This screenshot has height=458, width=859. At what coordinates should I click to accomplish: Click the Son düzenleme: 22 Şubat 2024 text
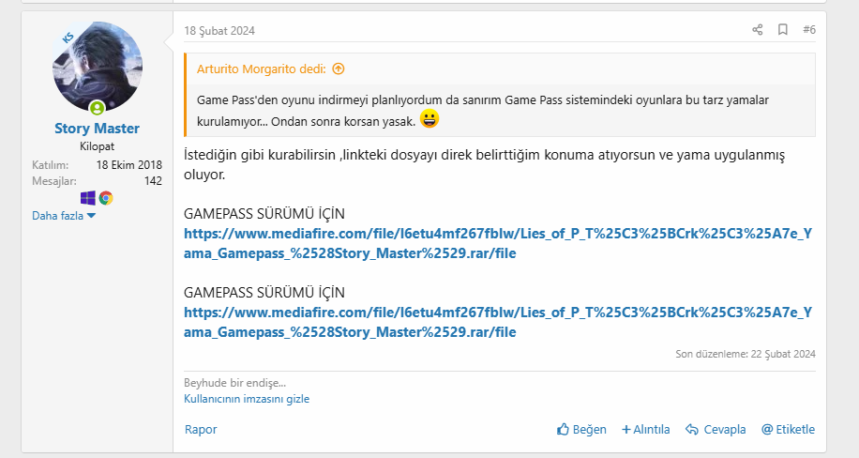point(745,355)
